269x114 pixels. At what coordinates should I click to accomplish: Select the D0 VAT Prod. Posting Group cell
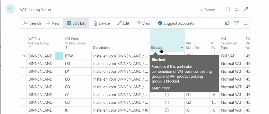pos(77,64)
